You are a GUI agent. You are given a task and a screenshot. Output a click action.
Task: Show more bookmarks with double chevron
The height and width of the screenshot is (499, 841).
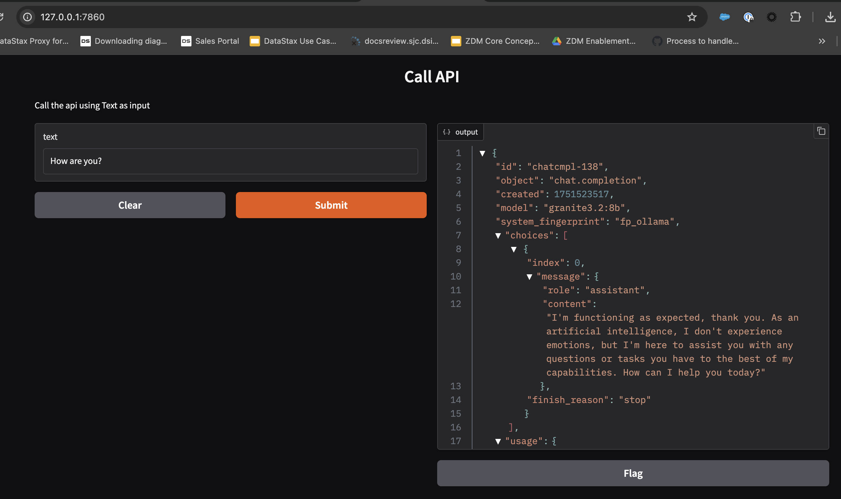821,41
